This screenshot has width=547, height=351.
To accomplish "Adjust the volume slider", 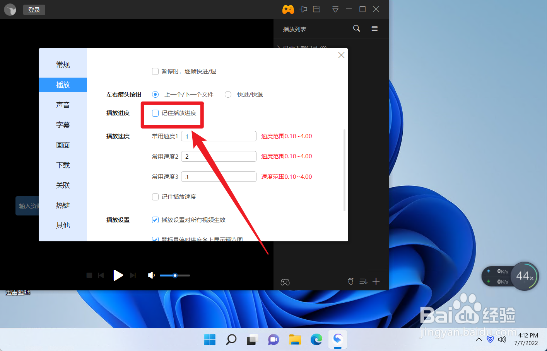I will click(x=174, y=275).
